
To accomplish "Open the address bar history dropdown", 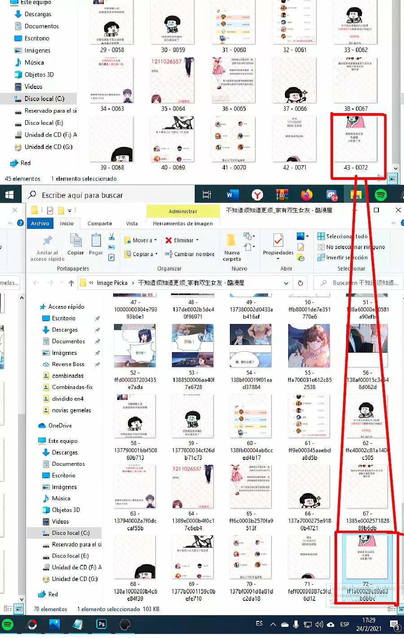I will (x=286, y=283).
